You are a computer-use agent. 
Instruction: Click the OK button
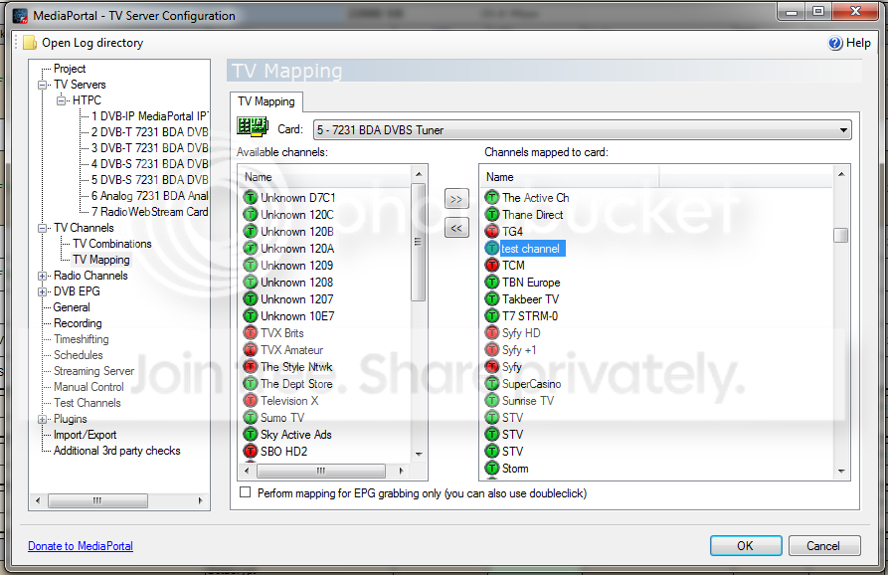point(745,545)
